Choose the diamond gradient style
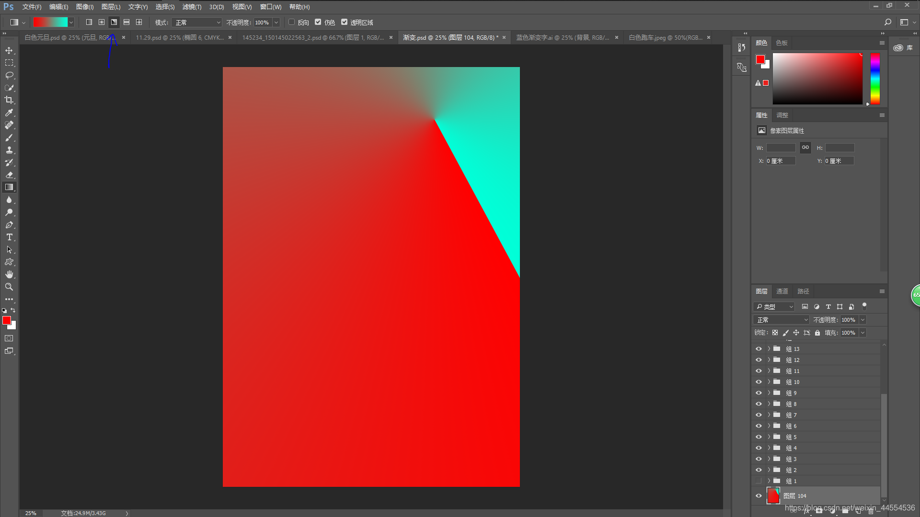Image resolution: width=920 pixels, height=517 pixels. pos(139,22)
